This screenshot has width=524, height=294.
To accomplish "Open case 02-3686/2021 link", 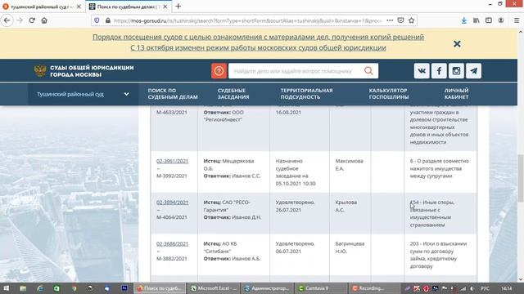I will [172, 243].
